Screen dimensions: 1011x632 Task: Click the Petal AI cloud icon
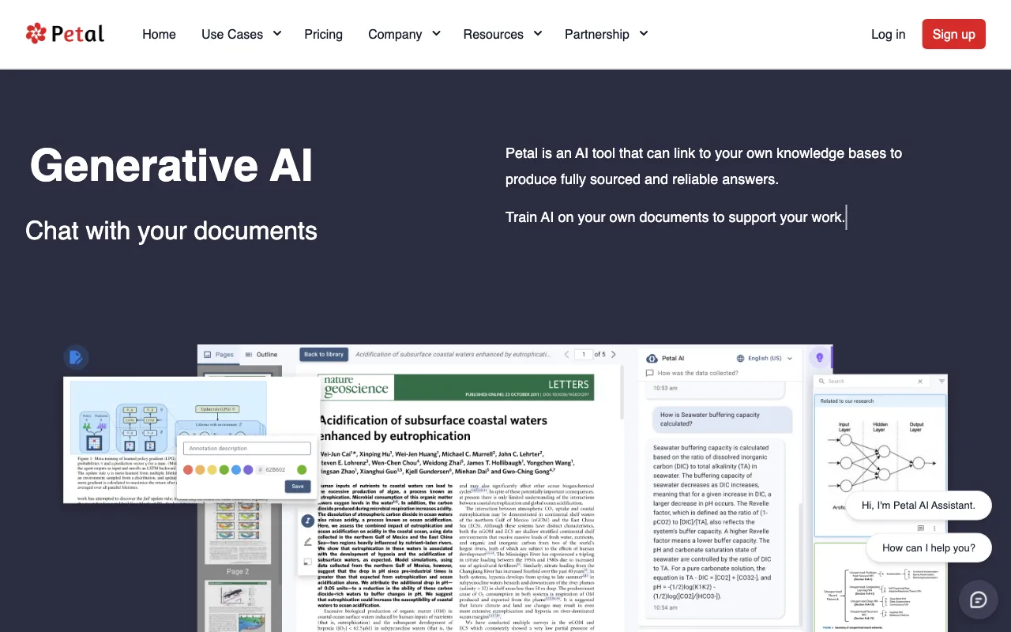coord(652,358)
